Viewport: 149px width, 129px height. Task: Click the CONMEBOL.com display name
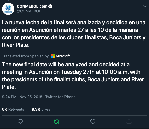click(x=32, y=6)
